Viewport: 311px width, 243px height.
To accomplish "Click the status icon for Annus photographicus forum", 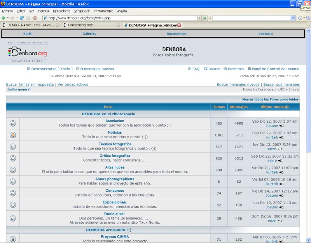I will pos(13,182).
